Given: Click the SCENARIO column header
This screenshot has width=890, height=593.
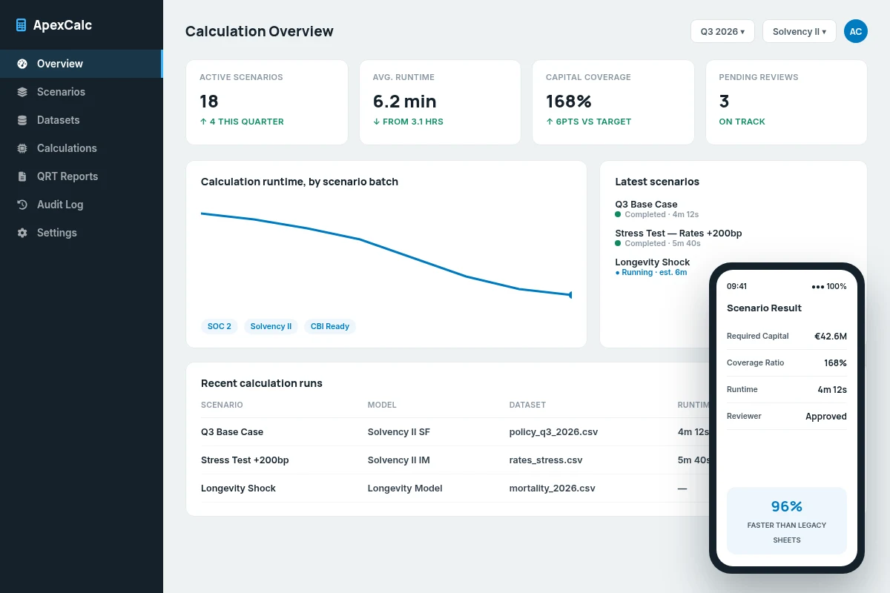Looking at the screenshot, I should pos(222,405).
